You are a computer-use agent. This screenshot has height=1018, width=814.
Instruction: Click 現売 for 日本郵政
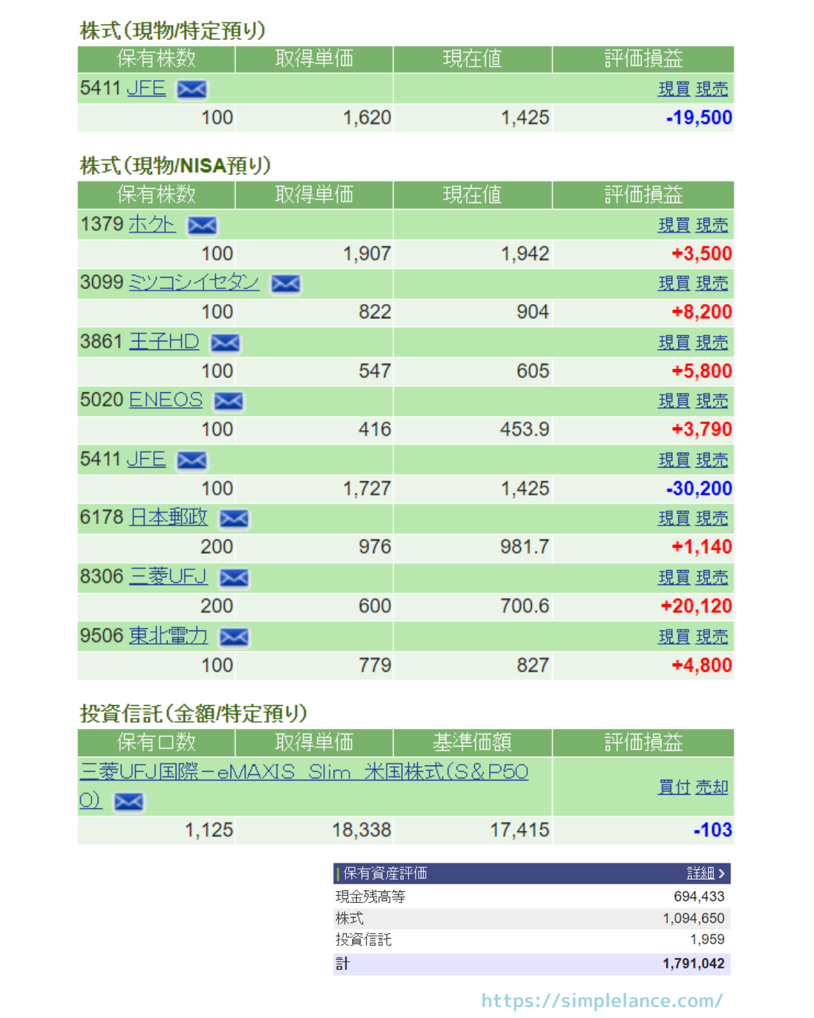pos(712,519)
